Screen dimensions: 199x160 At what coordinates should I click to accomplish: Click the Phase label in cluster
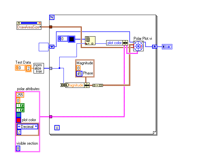88,73
